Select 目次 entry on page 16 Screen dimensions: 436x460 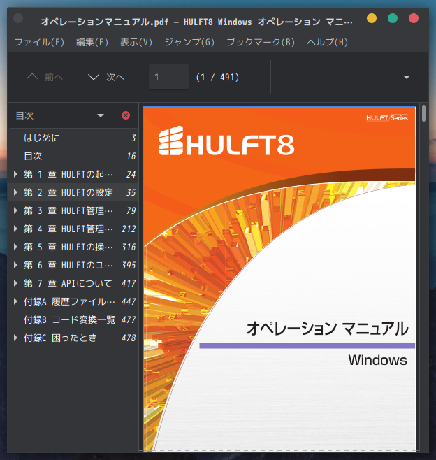click(73, 156)
